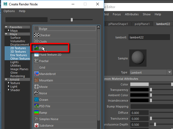Expand the Arnold Texture category
This screenshot has width=173, height=129.
click(8, 83)
